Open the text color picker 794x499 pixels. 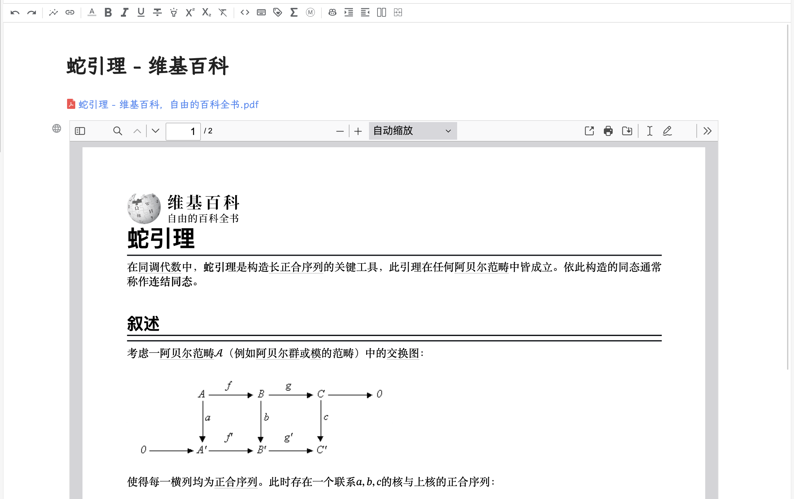click(x=92, y=12)
